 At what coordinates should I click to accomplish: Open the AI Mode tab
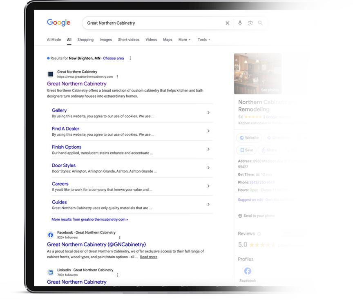click(54, 40)
